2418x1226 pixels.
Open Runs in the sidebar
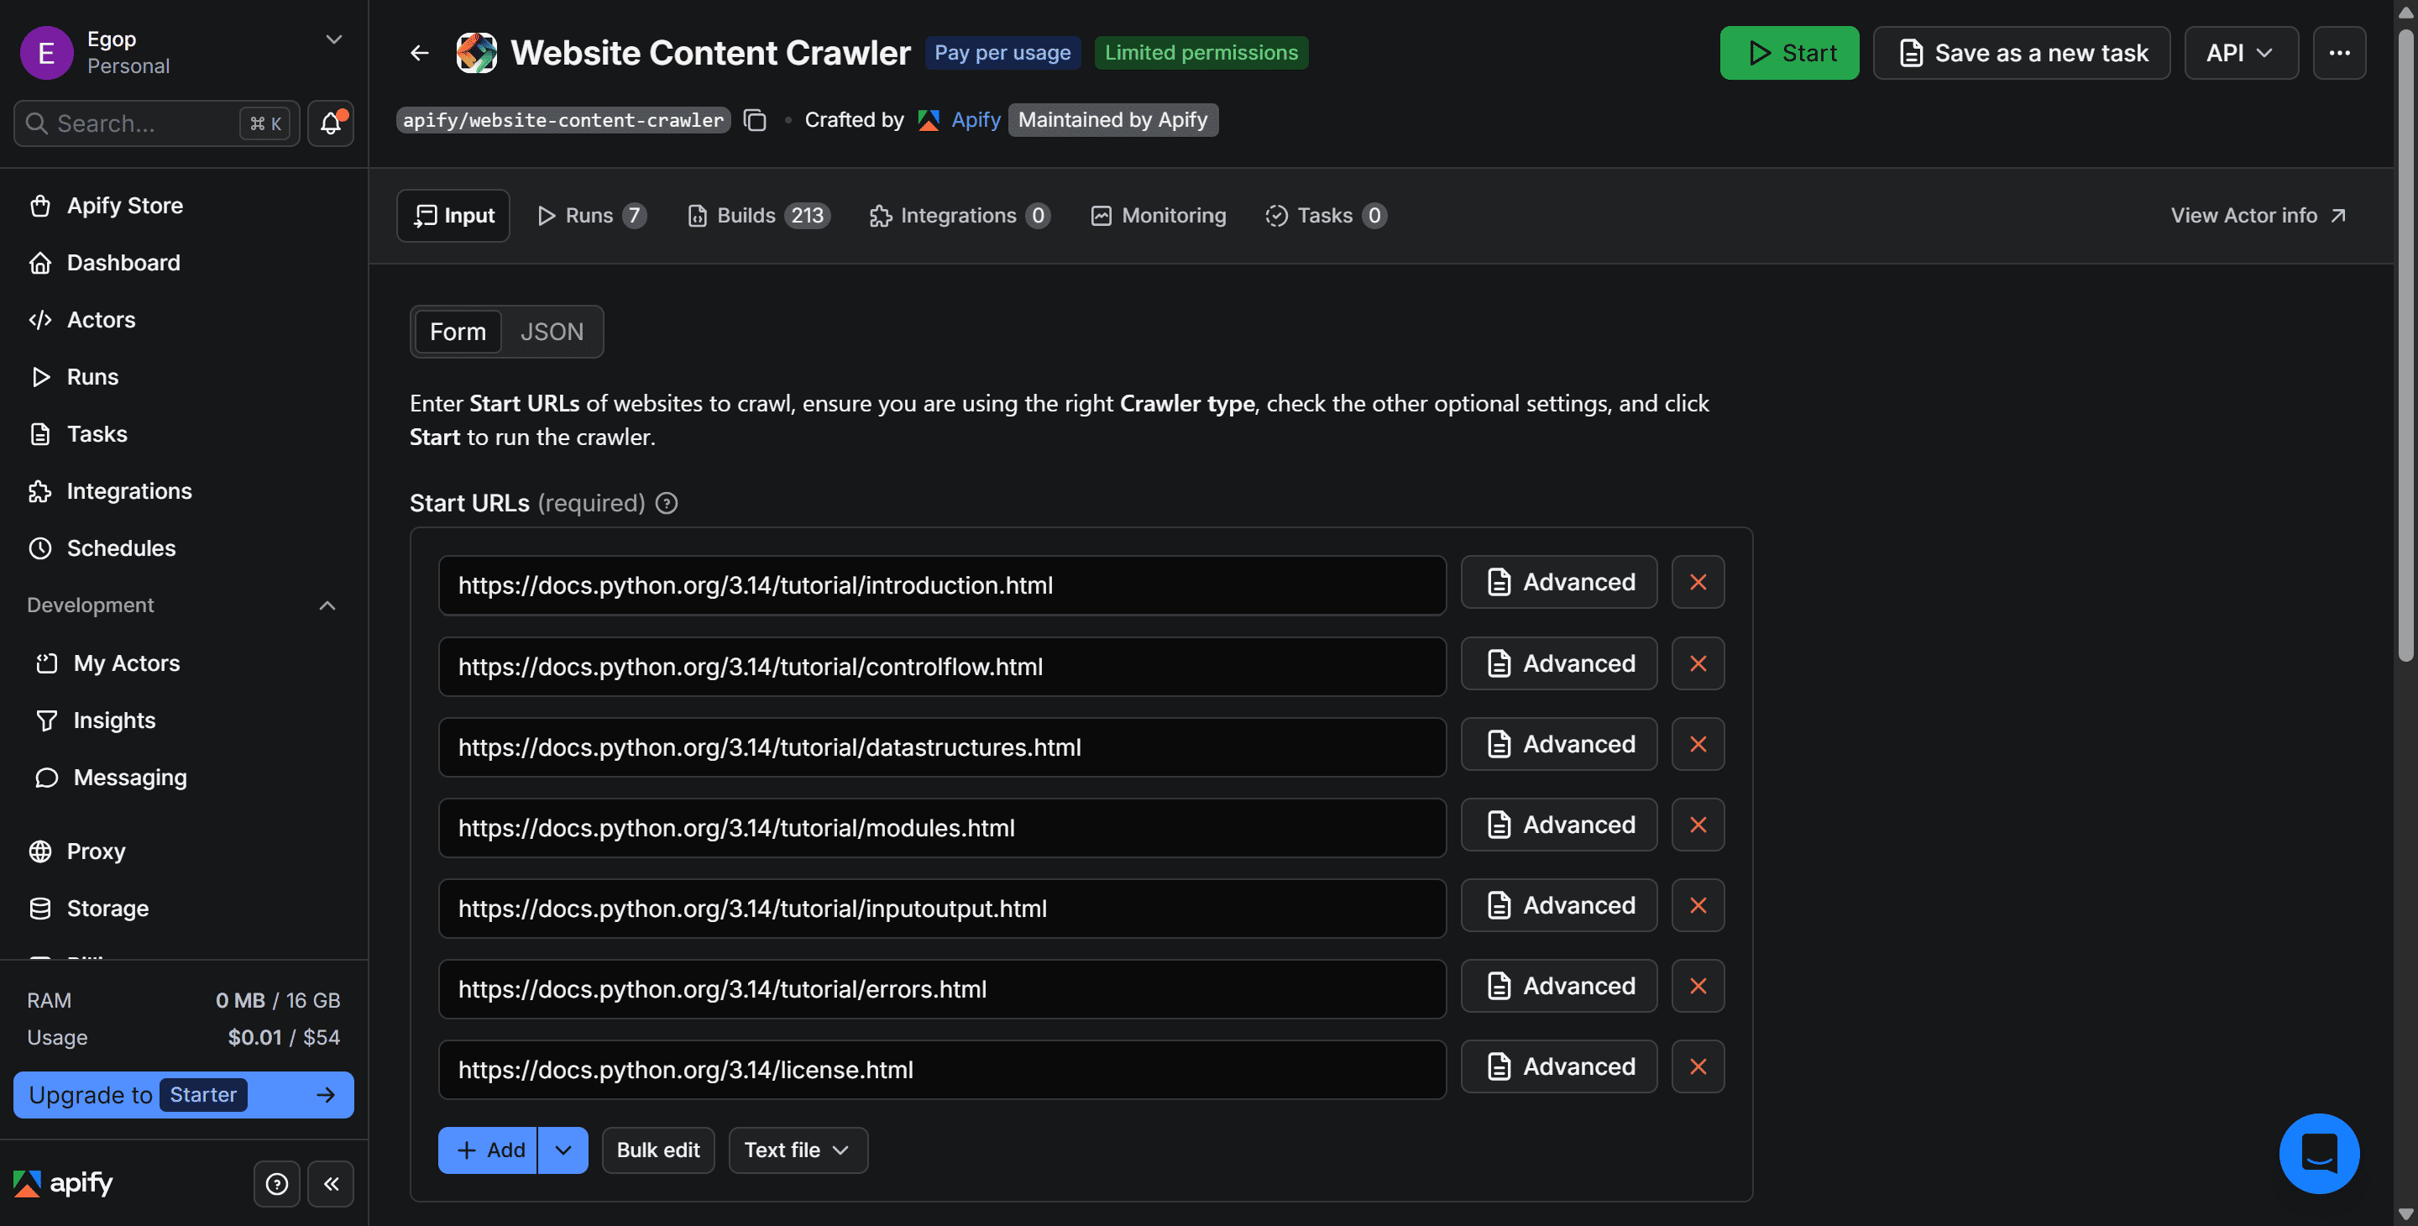coord(184,376)
